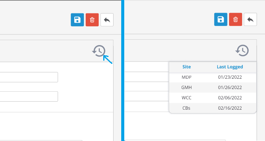This screenshot has height=141, width=265.
Task: Click the red trash delete icon in left panel
Action: pyautogui.click(x=92, y=20)
